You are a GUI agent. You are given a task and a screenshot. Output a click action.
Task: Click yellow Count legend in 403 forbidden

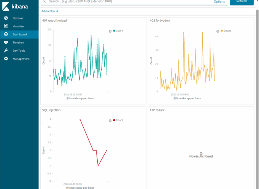226,30
